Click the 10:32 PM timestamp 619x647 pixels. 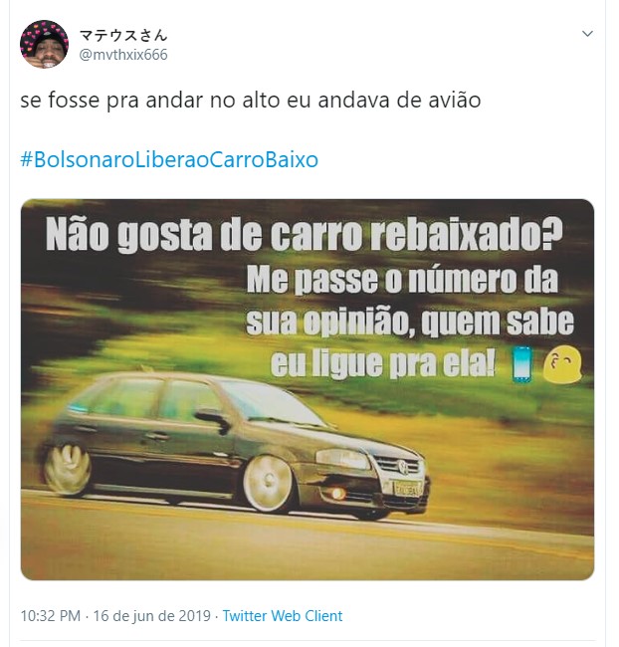51,615
